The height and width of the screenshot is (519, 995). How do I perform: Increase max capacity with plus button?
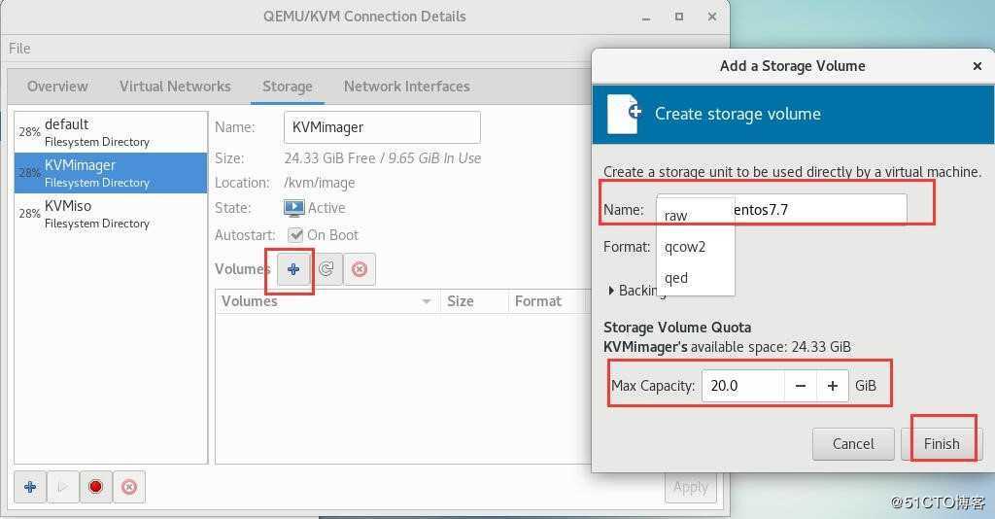[x=833, y=386]
